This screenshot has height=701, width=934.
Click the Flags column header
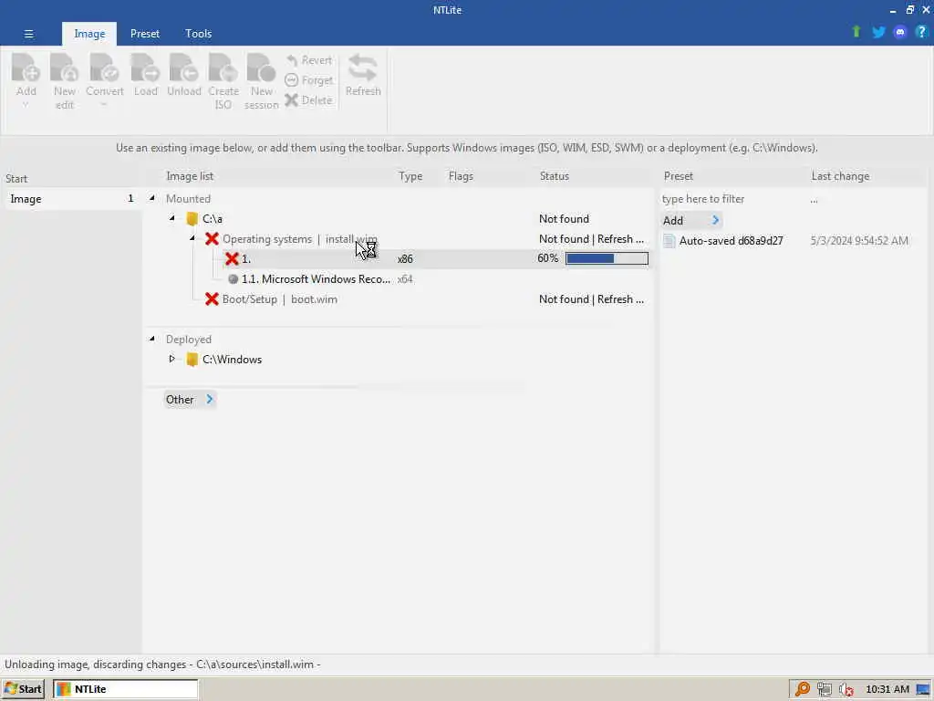pyautogui.click(x=461, y=176)
